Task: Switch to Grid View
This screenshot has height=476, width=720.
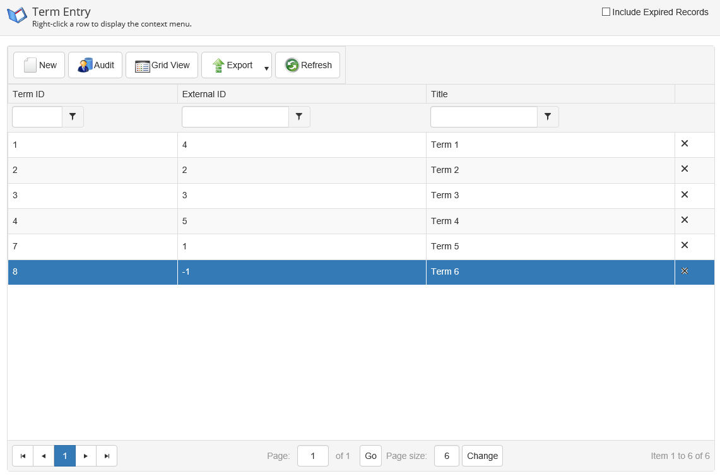Action: pos(162,65)
